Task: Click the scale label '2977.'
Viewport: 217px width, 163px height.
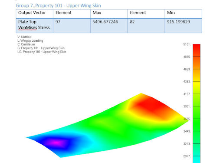Action: (187, 156)
